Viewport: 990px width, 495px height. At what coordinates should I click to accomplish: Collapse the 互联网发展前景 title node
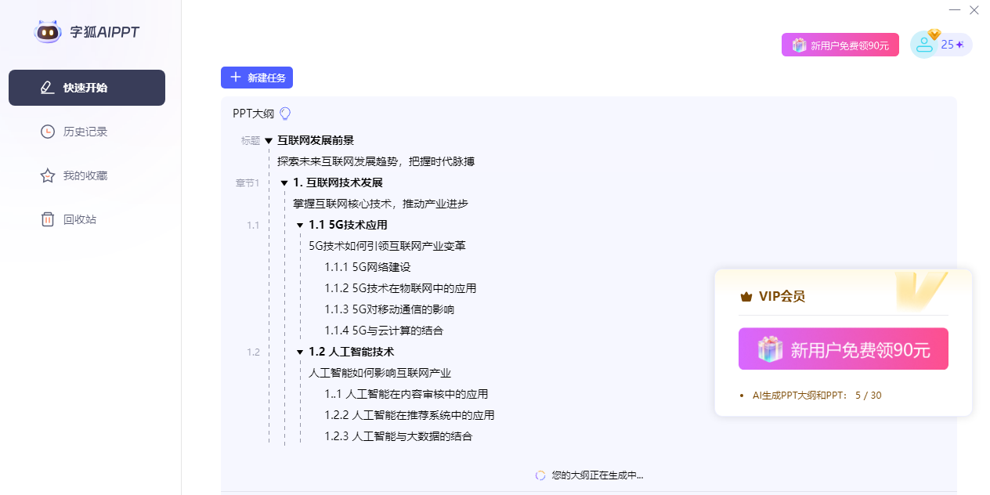(269, 141)
